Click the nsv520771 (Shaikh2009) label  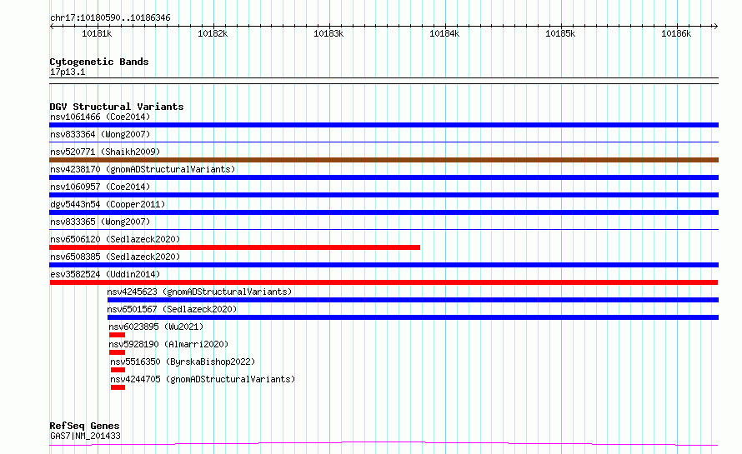pos(105,152)
